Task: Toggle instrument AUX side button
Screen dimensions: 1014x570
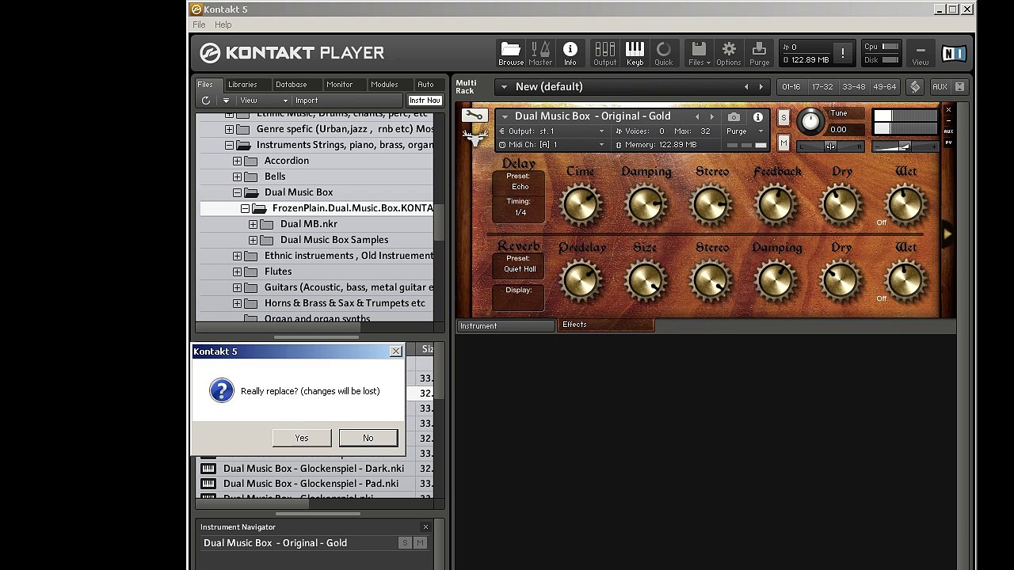Action: click(948, 131)
